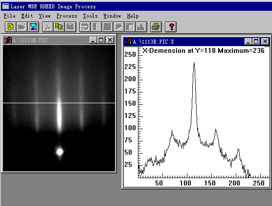Maximize the A:\1113B.PIC image window
Screen dimensions: 272x206
click(101, 40)
